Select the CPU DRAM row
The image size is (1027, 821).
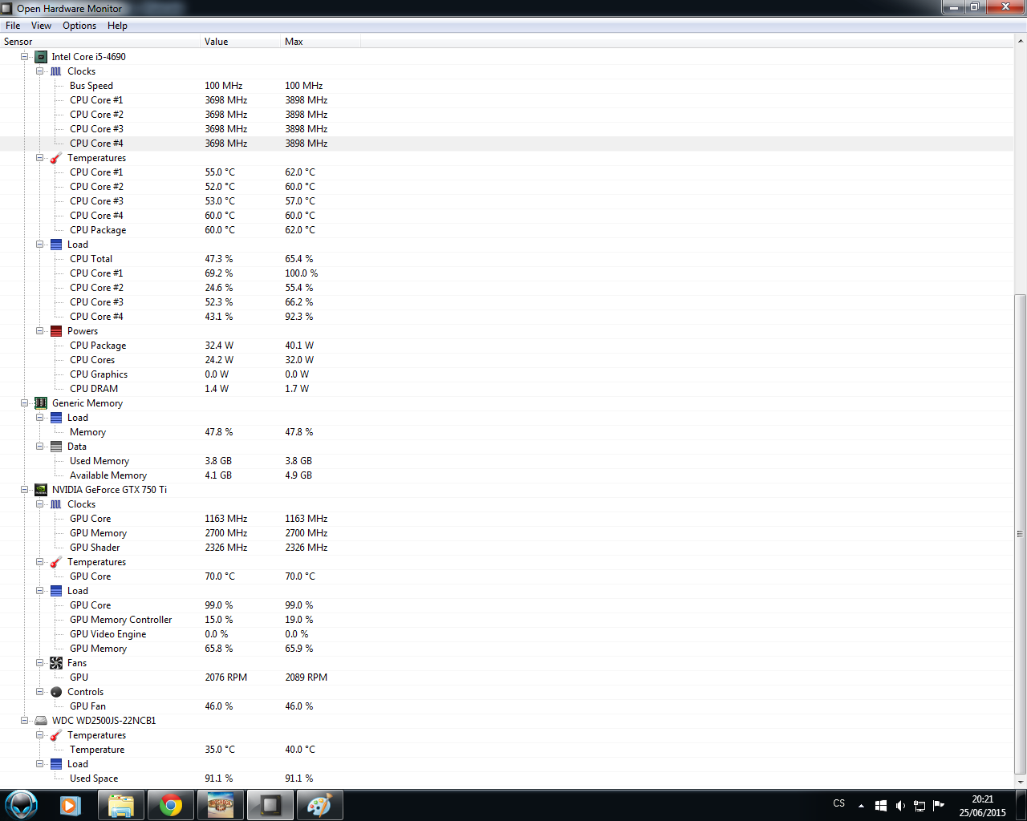pyautogui.click(x=507, y=389)
